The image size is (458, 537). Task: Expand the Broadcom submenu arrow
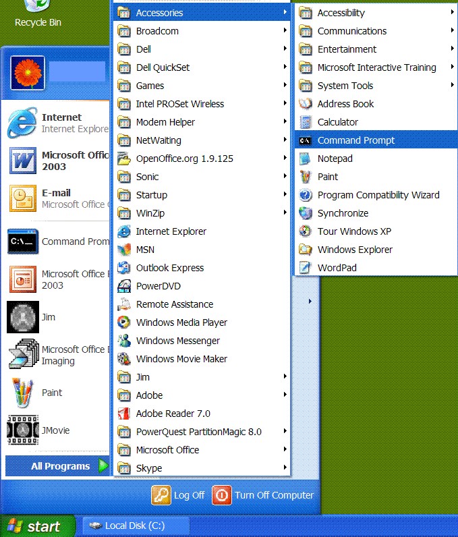pyautogui.click(x=285, y=30)
